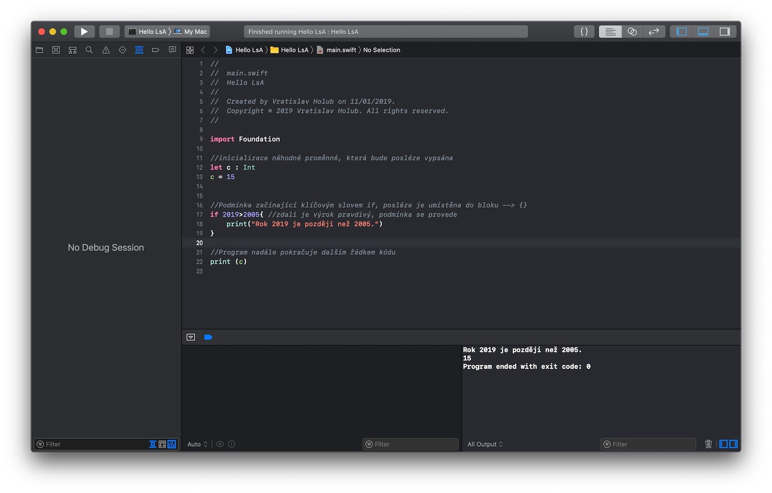Toggle the right Inspectors panel visibility
The height and width of the screenshot is (493, 772).
725,31
